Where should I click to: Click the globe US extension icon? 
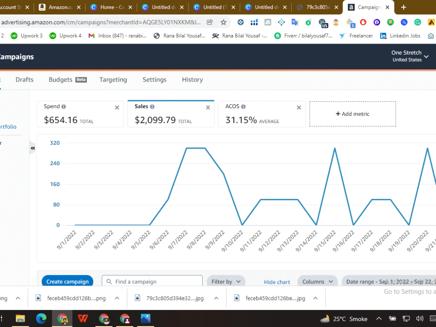click(x=323, y=23)
